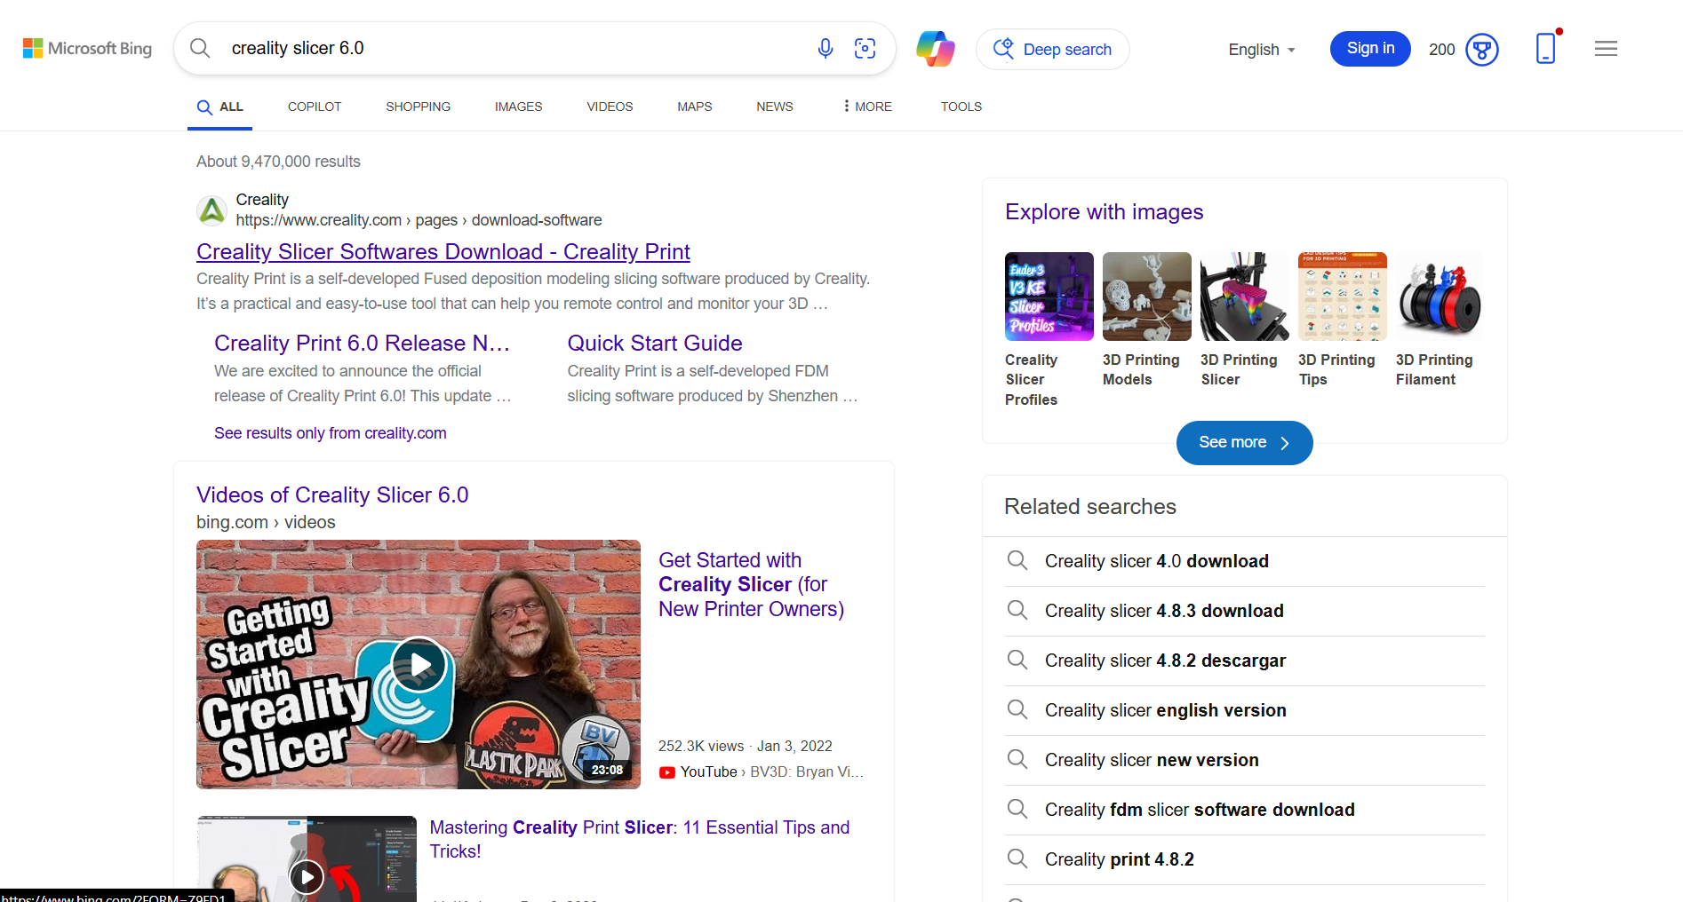Click the bing.com › videos breadcrumb

point(266,523)
